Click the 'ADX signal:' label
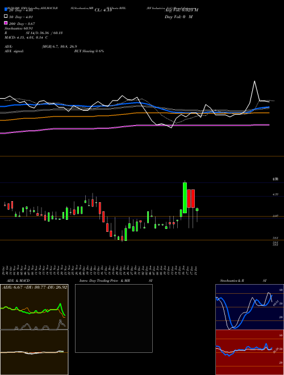 pos(14,51)
